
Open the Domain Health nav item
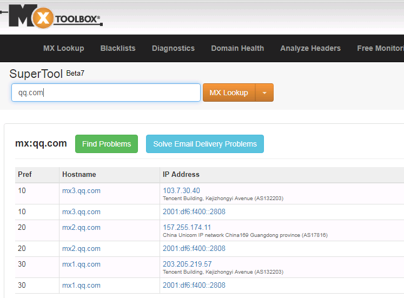pyautogui.click(x=237, y=48)
